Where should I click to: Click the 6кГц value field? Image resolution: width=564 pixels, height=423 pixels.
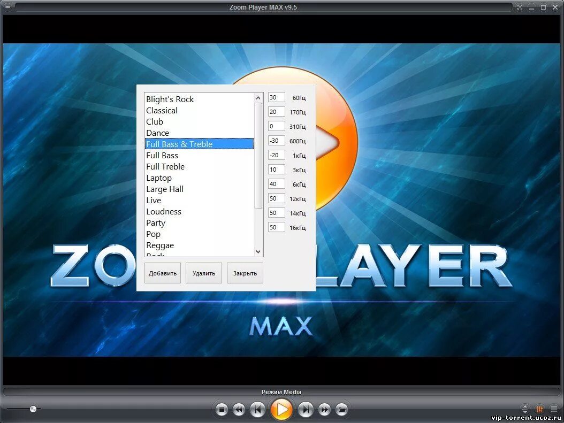(x=276, y=184)
